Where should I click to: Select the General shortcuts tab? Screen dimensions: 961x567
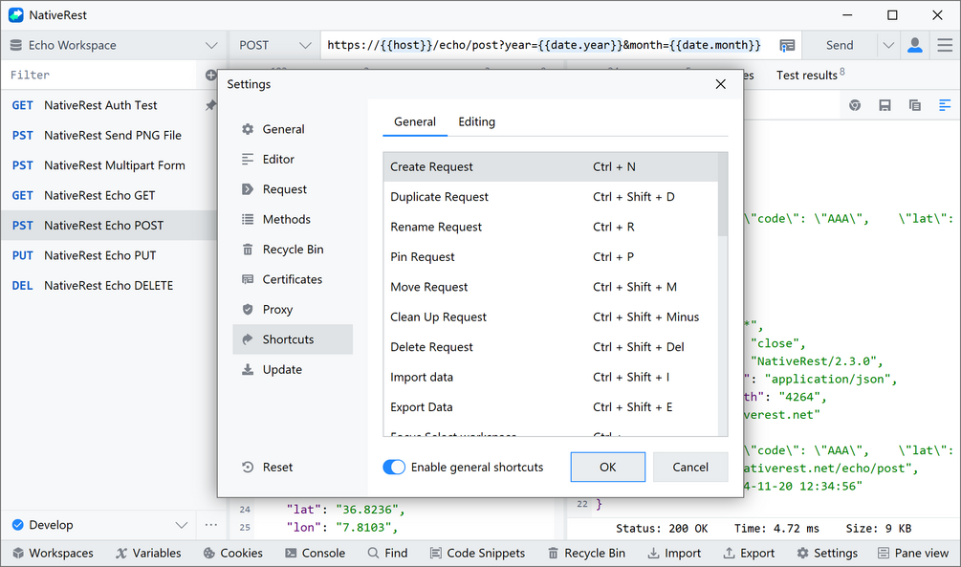pyautogui.click(x=415, y=122)
